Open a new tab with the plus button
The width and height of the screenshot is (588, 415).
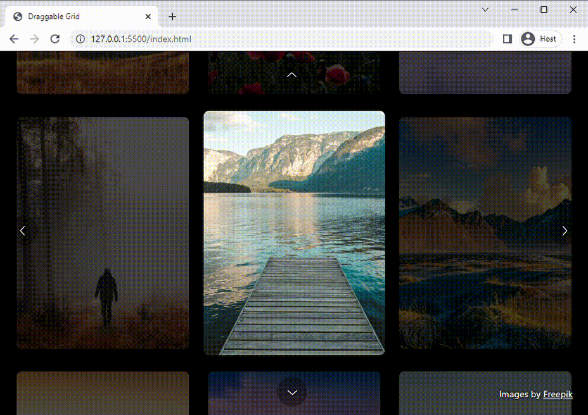[172, 16]
